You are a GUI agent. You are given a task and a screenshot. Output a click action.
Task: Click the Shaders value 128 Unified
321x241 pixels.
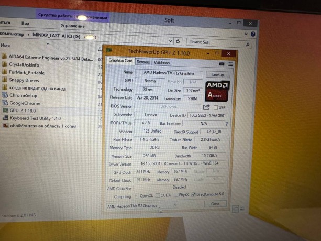click(x=152, y=132)
